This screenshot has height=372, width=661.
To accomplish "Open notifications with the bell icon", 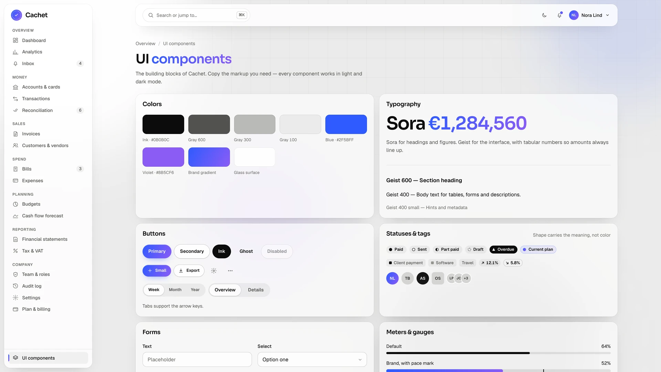I will click(559, 15).
